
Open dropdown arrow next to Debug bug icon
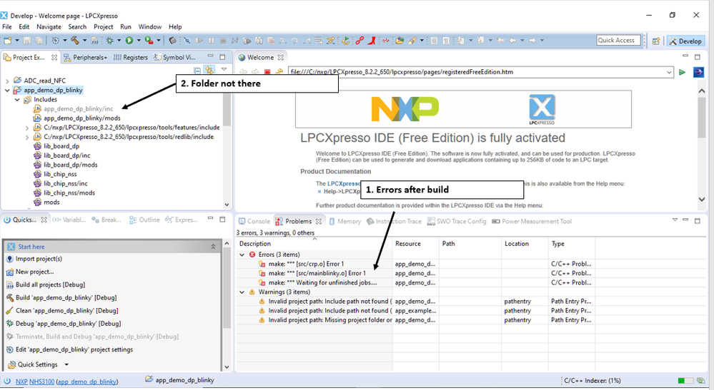[119, 41]
